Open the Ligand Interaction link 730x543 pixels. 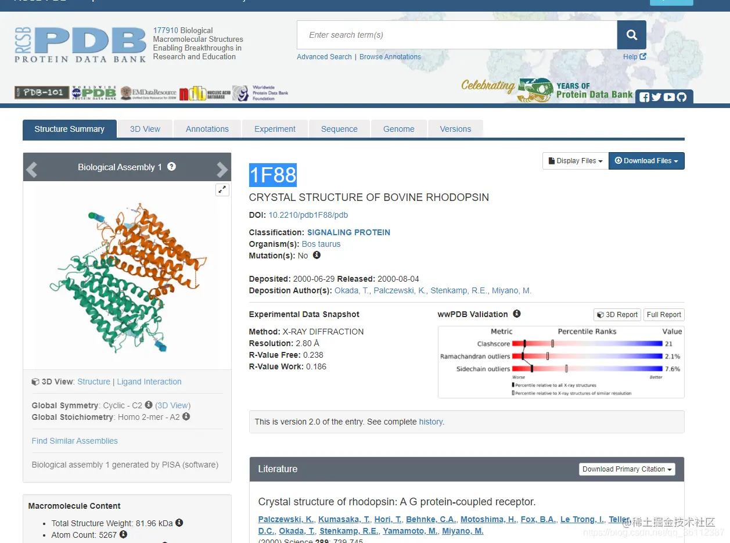click(149, 382)
